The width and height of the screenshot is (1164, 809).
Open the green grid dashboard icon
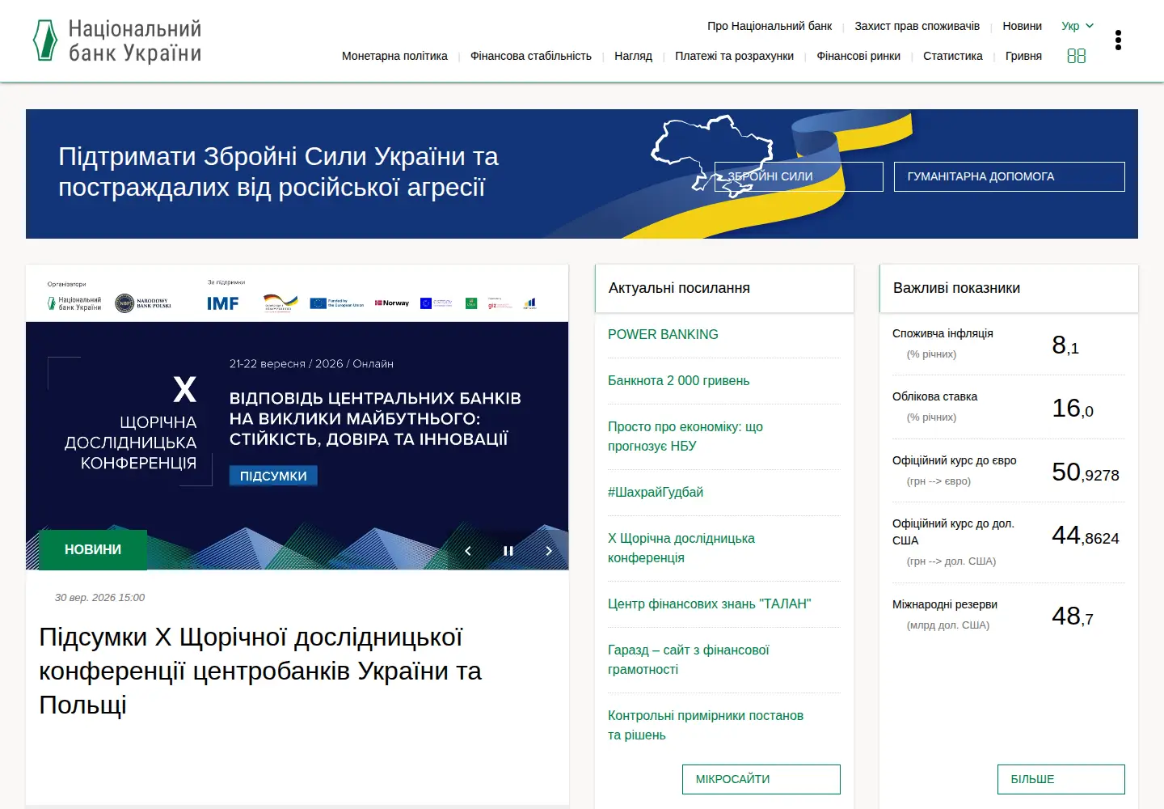point(1076,56)
